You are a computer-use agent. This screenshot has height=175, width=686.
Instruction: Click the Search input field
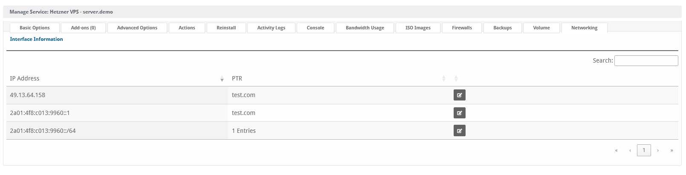click(x=646, y=61)
